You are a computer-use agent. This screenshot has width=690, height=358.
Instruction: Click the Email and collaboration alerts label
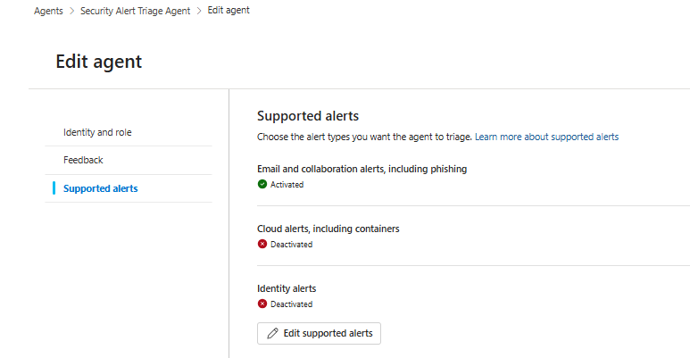(362, 169)
